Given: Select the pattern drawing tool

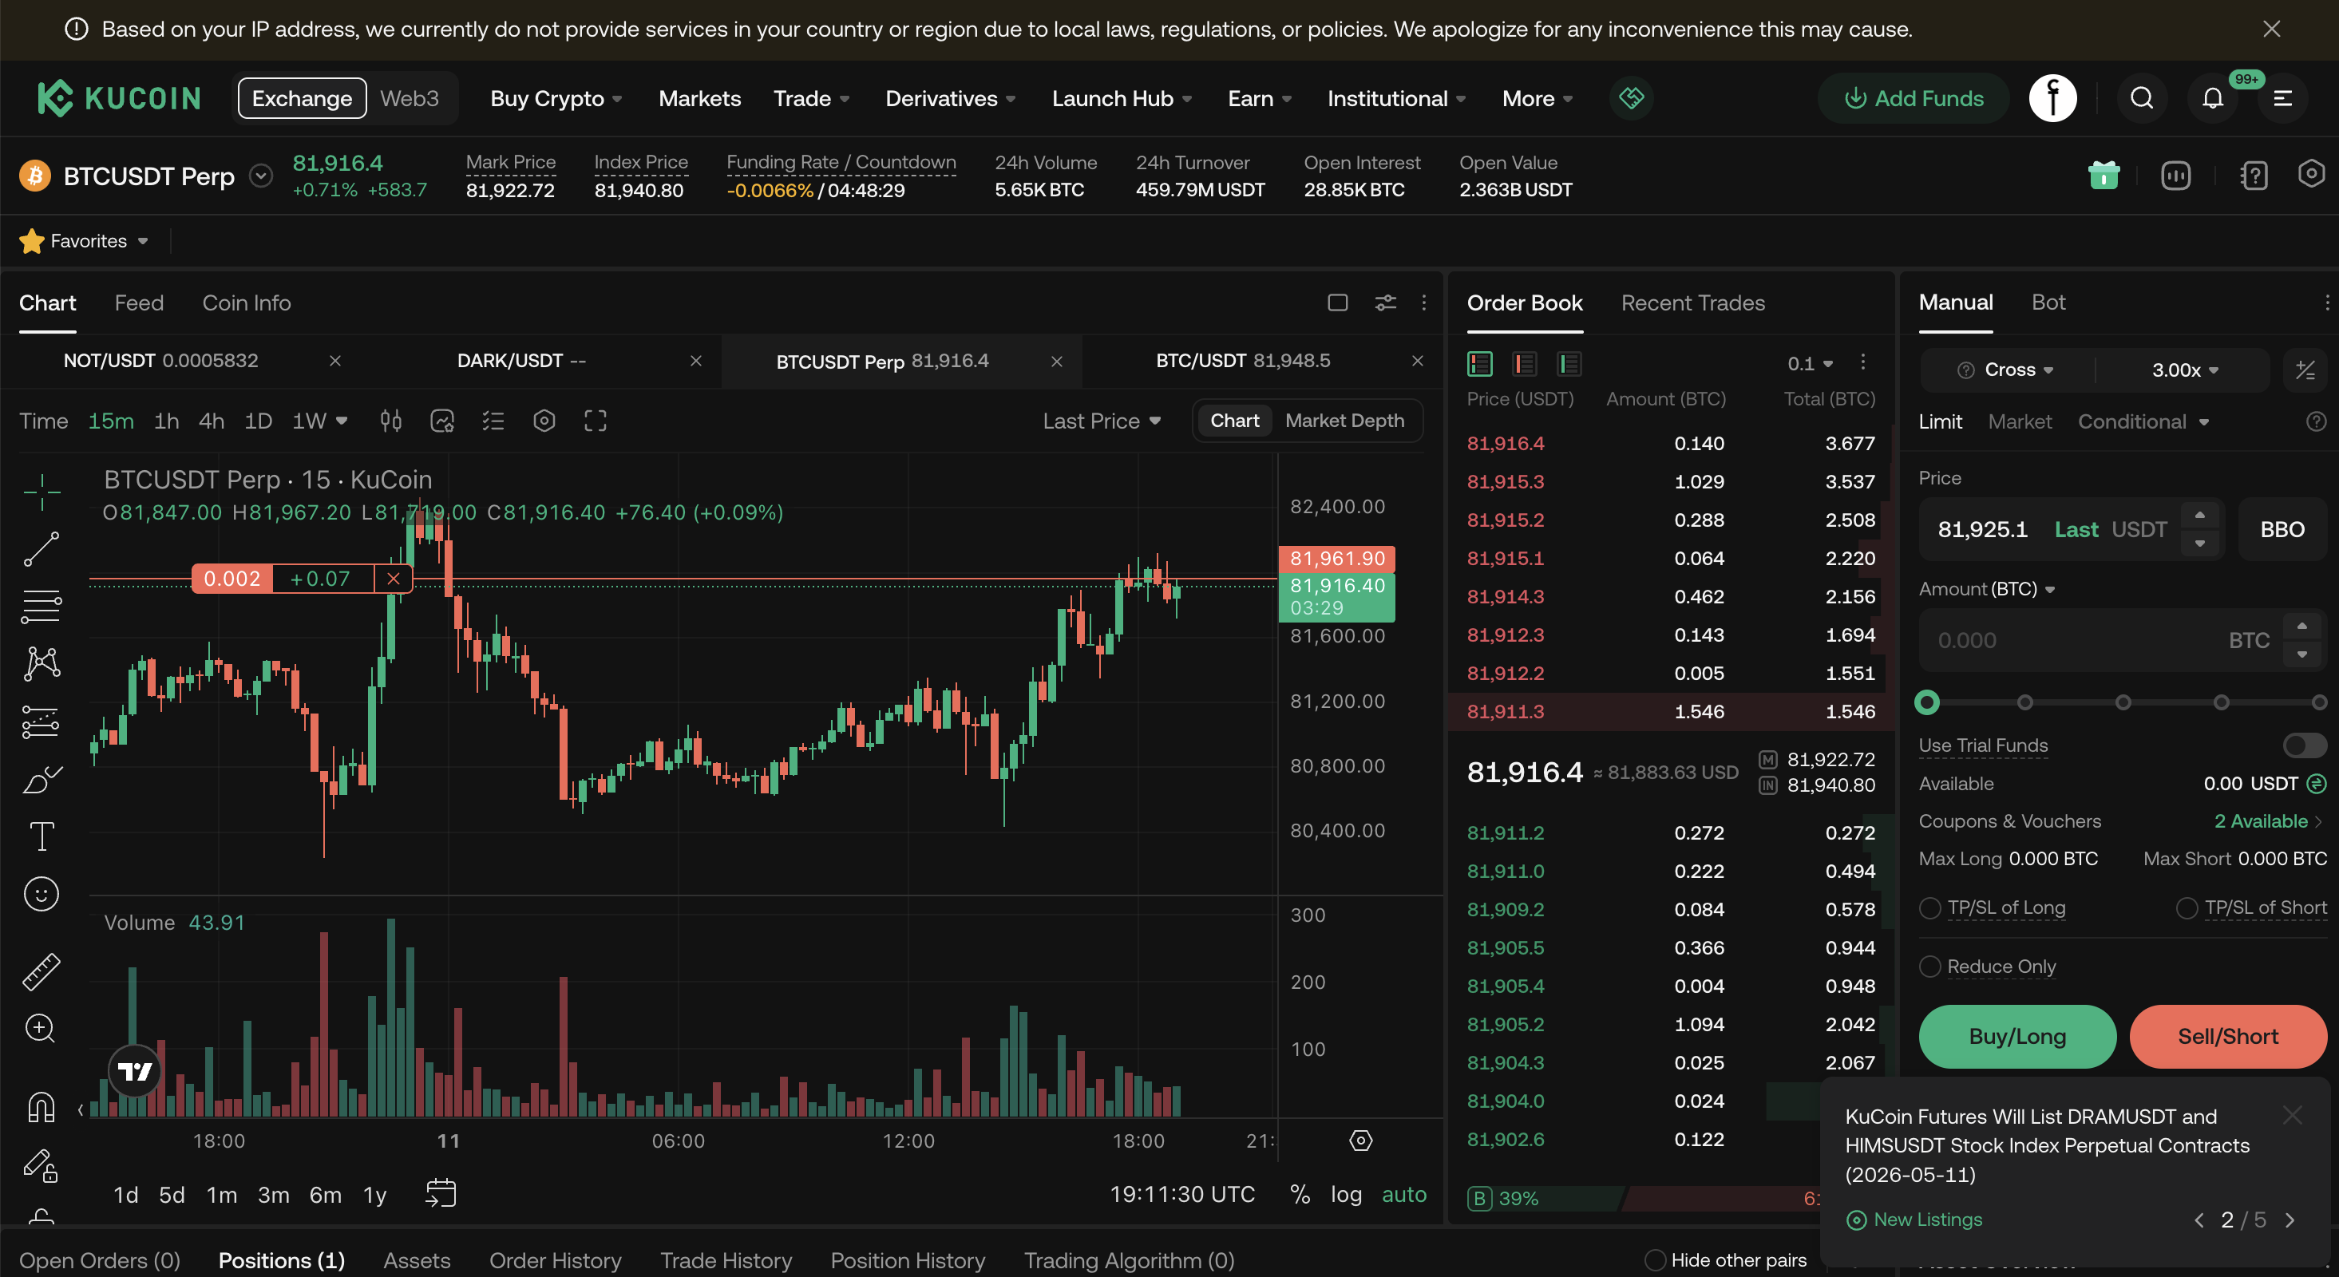Looking at the screenshot, I should pos(42,663).
